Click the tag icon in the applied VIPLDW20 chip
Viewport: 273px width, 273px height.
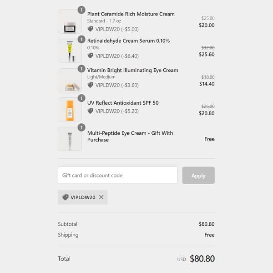pos(65,197)
